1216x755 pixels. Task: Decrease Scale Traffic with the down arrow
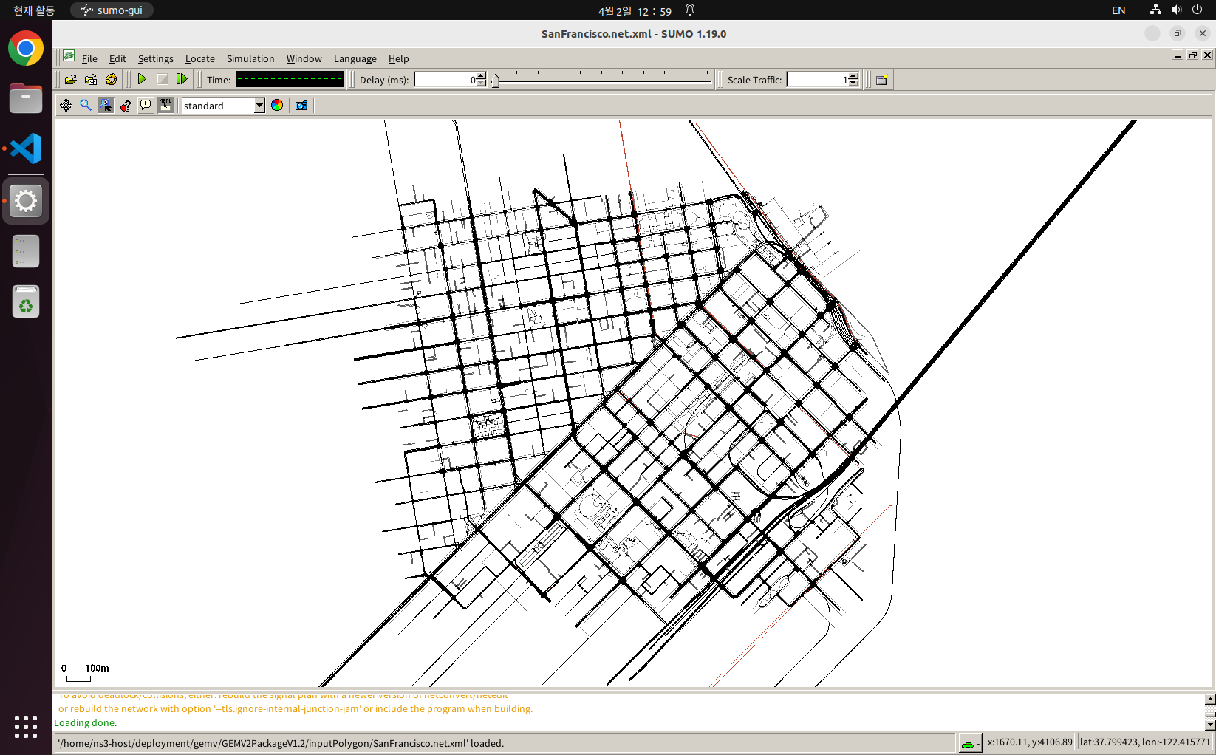point(854,83)
